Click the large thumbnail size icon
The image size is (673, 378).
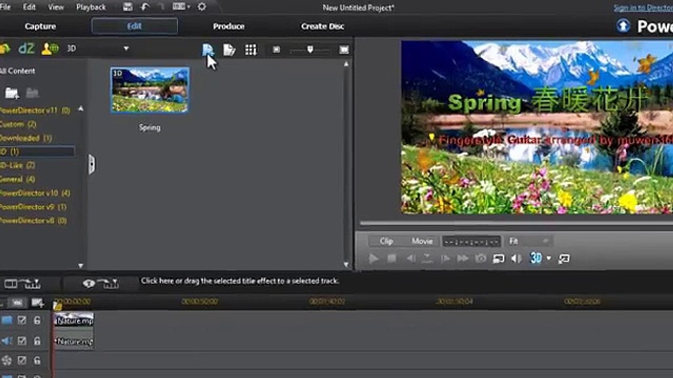[x=344, y=50]
